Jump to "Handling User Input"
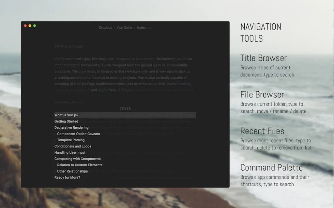 coord(70,152)
